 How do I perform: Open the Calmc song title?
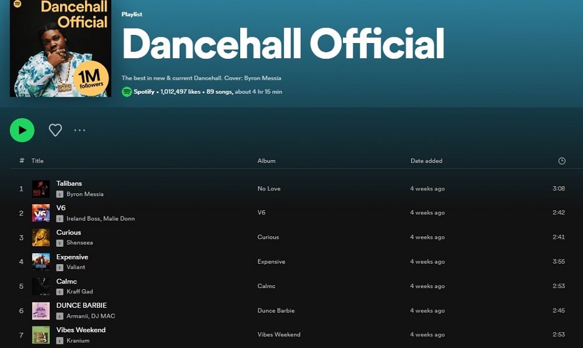[x=66, y=281]
